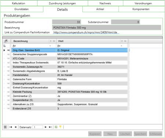Select the cell '39271'
The image size is (165, 138).
point(92,67)
